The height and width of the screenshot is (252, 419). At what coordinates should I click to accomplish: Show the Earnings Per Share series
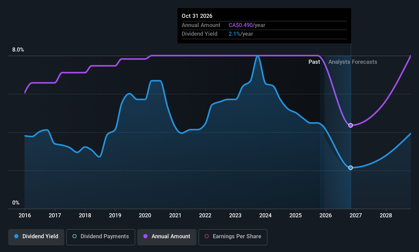(x=233, y=237)
